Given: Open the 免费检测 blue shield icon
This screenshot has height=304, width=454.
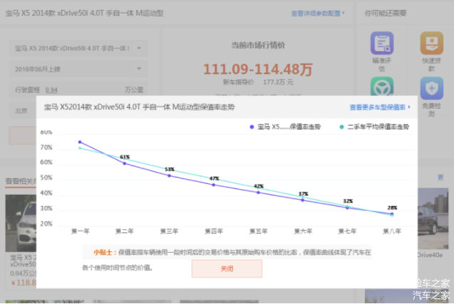Looking at the screenshot, I should coord(432,88).
